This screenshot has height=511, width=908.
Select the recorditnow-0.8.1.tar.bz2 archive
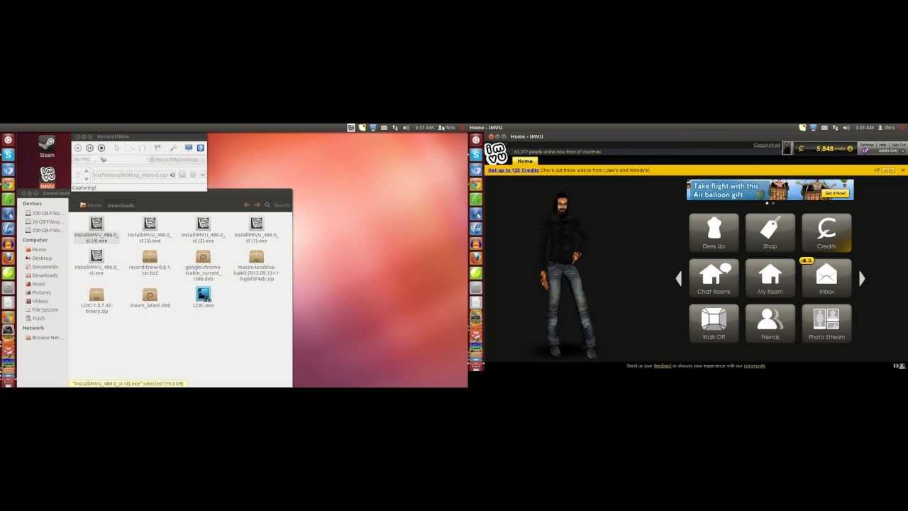150,263
